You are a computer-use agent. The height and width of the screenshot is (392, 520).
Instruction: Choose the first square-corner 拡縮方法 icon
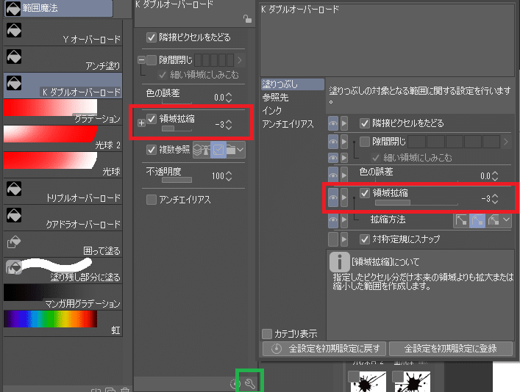pyautogui.click(x=461, y=219)
